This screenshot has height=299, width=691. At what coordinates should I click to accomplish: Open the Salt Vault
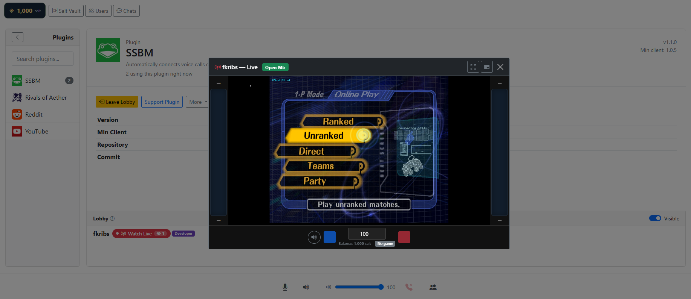tap(66, 11)
